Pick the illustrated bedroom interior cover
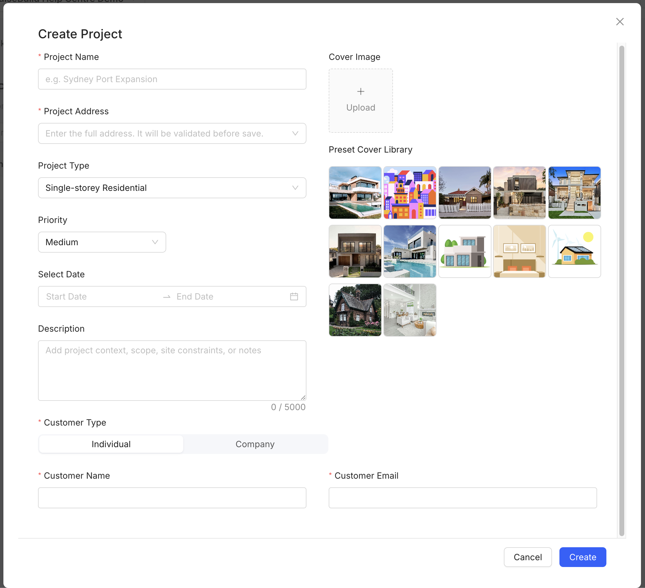This screenshot has width=645, height=588. tap(520, 251)
